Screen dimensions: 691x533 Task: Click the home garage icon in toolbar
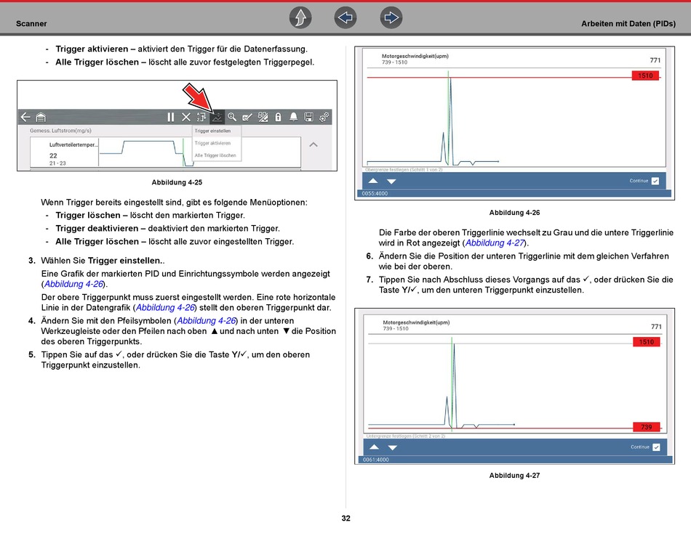[41, 117]
